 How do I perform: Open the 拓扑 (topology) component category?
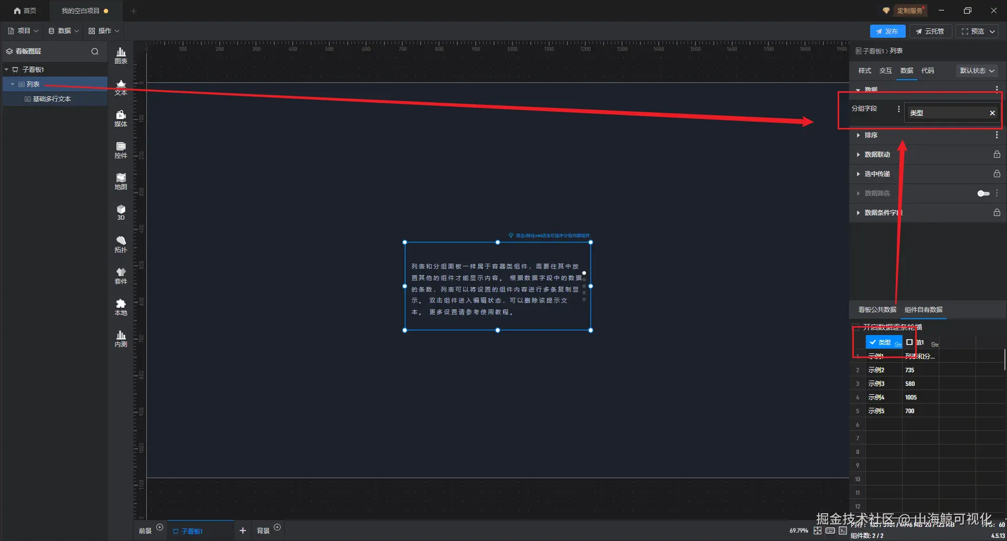121,244
